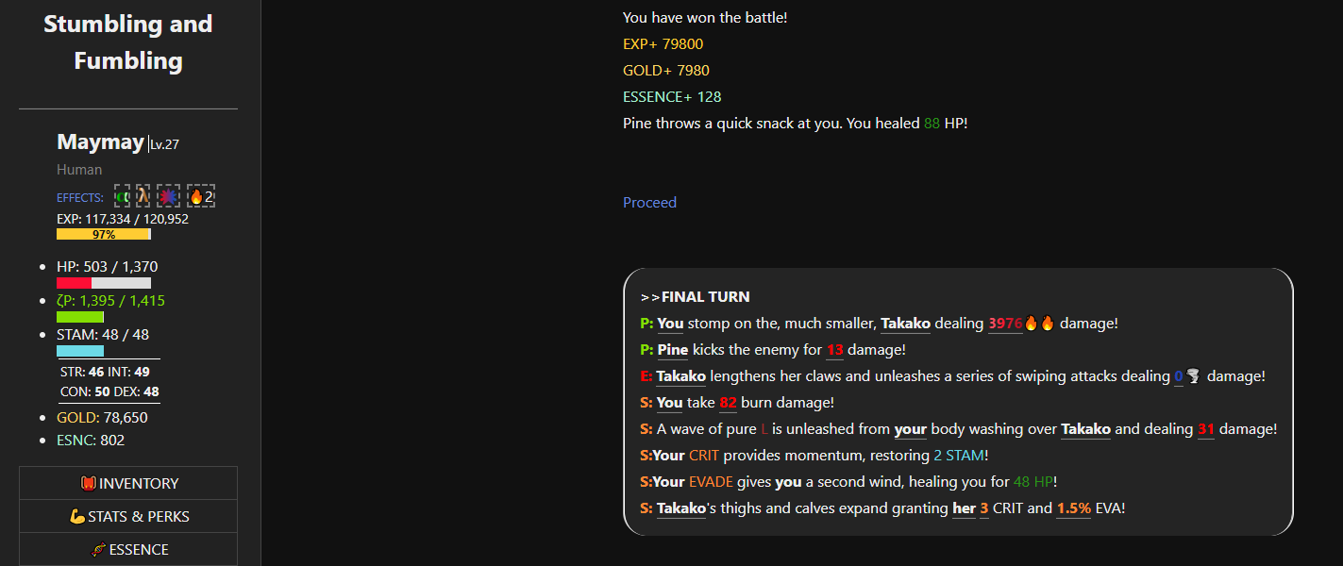The width and height of the screenshot is (1343, 566).
Task: Click the orange lambda effect icon
Action: [143, 196]
